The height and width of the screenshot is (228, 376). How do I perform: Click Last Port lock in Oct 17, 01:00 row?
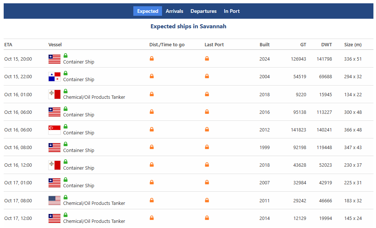tap(207, 182)
